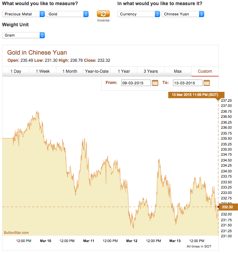Screen dimensions: 238x253
Task: View the Max time range tab
Action: [x=178, y=71]
